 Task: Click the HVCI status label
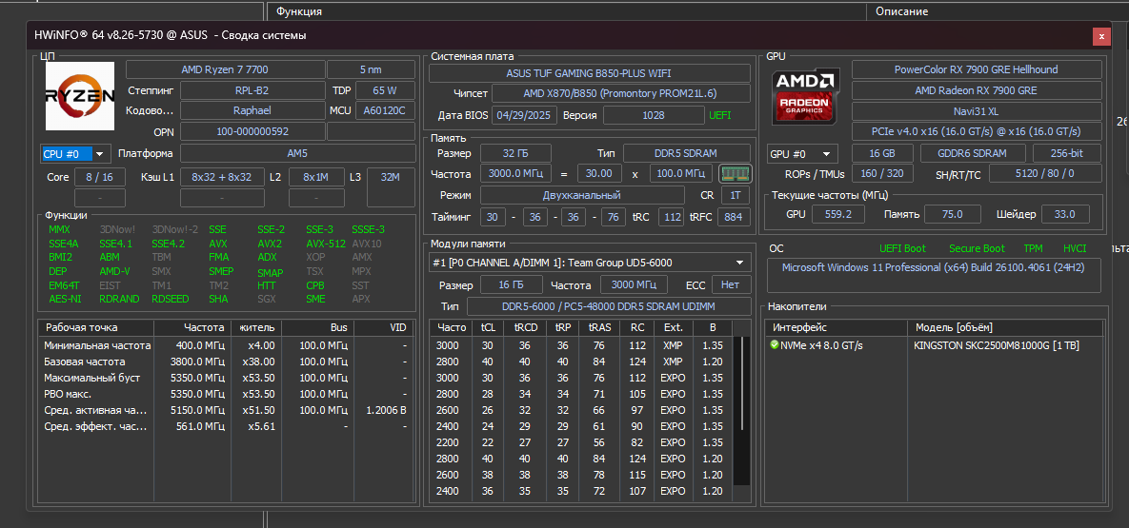[1075, 248]
